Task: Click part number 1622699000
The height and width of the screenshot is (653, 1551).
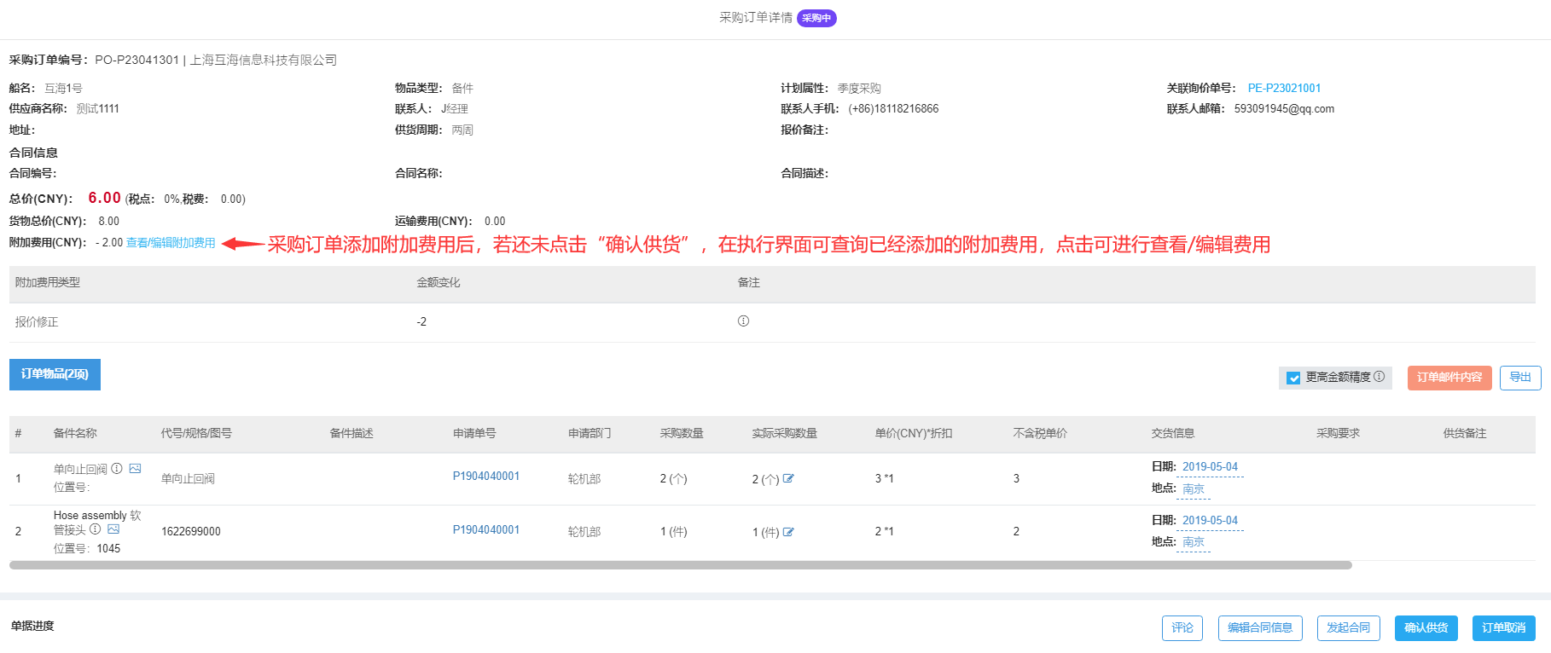Action: pos(191,532)
